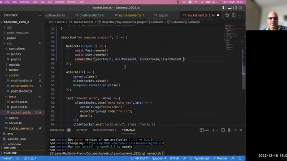
Task: Create a new terminal with plus icon
Action: tap(213, 130)
